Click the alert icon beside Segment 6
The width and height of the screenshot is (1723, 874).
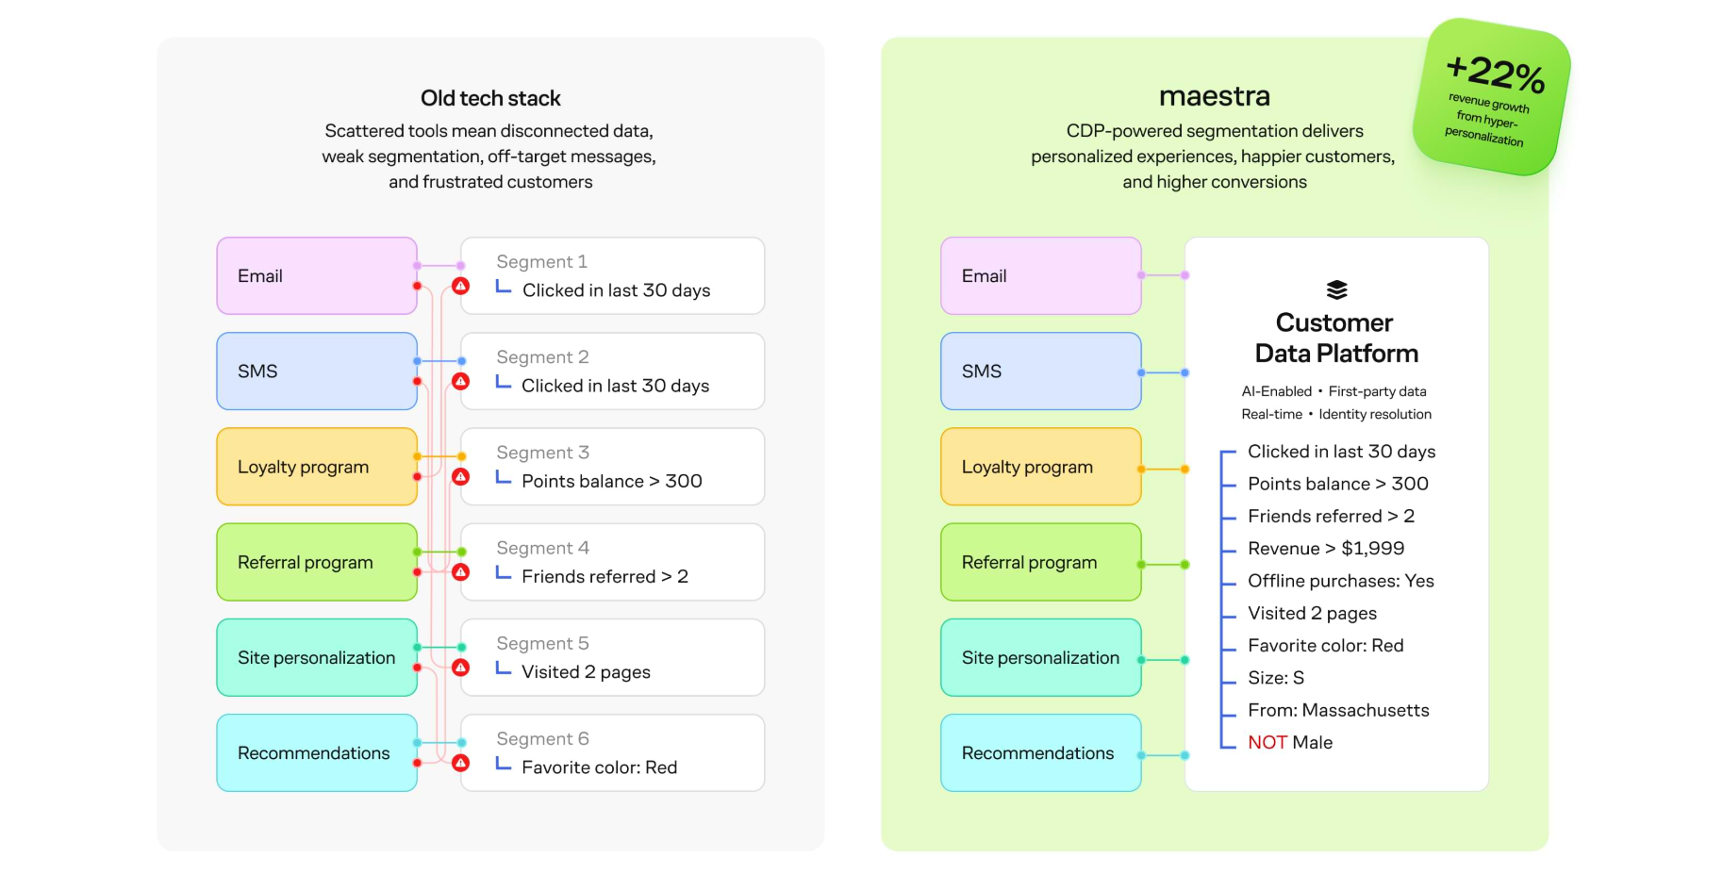click(460, 763)
